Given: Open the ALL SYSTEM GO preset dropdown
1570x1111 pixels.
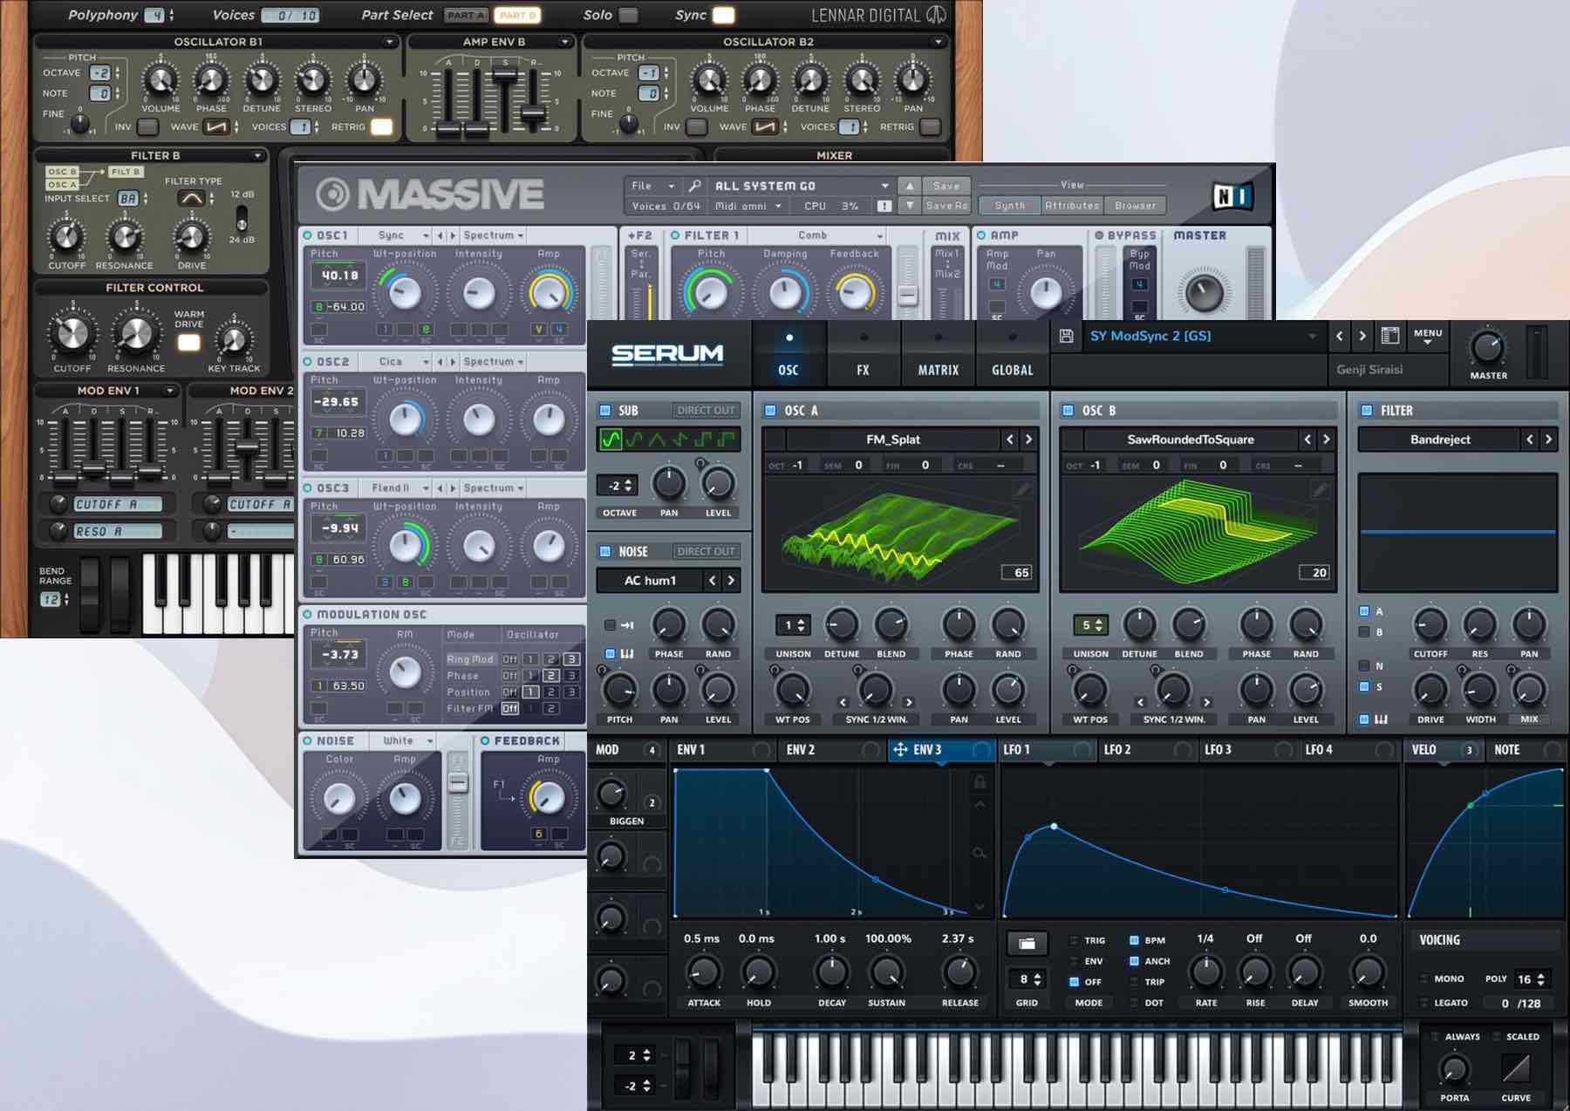Looking at the screenshot, I should [x=884, y=186].
